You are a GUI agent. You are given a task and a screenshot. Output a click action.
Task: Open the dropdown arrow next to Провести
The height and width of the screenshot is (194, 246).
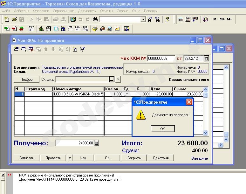[70, 158]
